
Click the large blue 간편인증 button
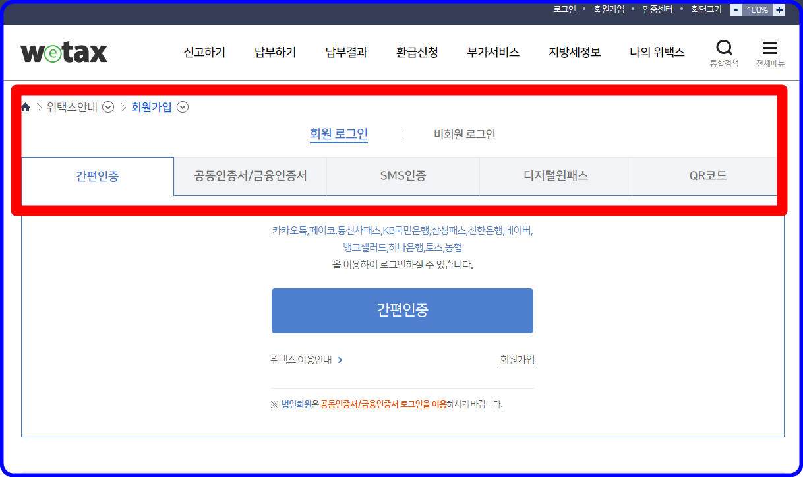coord(402,310)
